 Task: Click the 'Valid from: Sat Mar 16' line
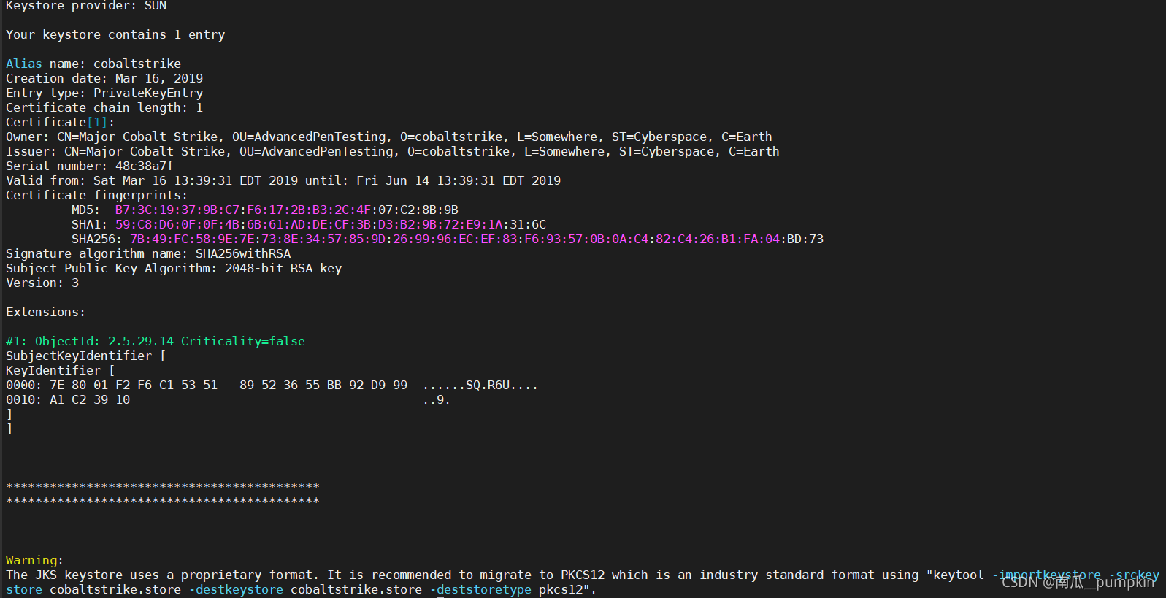pyautogui.click(x=283, y=181)
